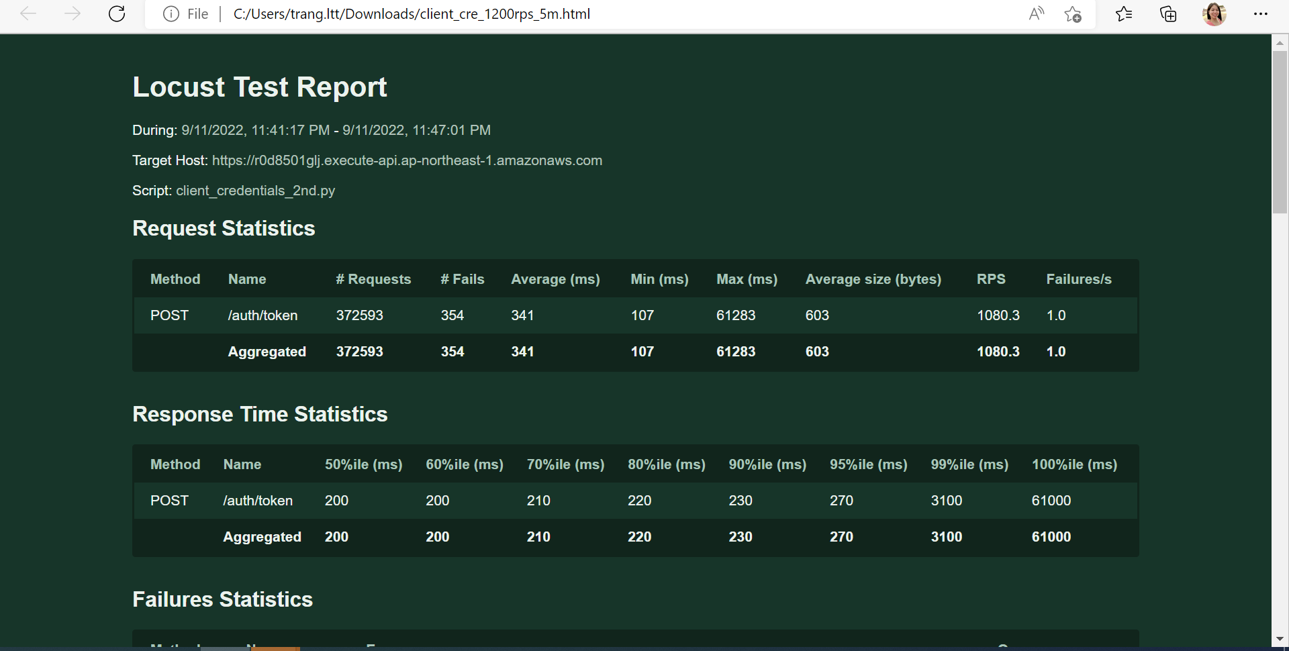This screenshot has height=651, width=1289.
Task: Click the '# Requests' column header
Action: tap(373, 279)
